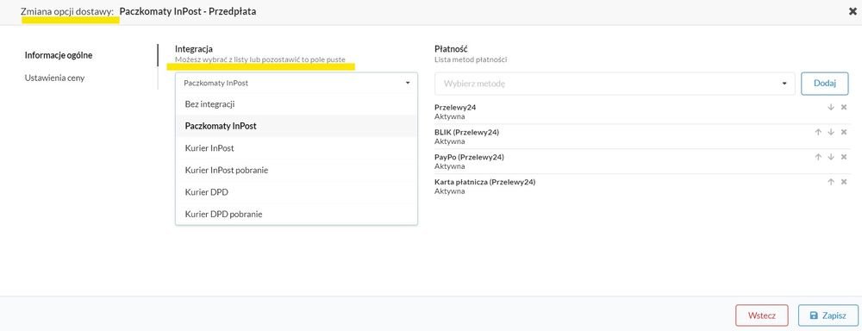862x331 pixels.
Task: Move BLIK (Przelewy24) down in the list
Action: click(x=831, y=132)
